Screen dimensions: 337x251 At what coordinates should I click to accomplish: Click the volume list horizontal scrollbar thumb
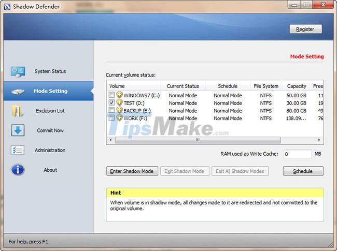pyautogui.click(x=198, y=140)
